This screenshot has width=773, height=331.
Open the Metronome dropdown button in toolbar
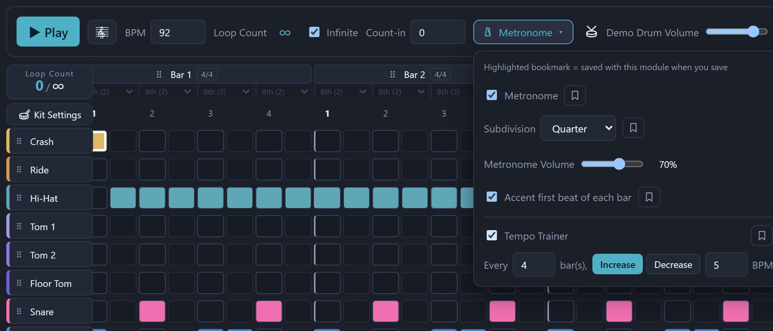coord(523,32)
